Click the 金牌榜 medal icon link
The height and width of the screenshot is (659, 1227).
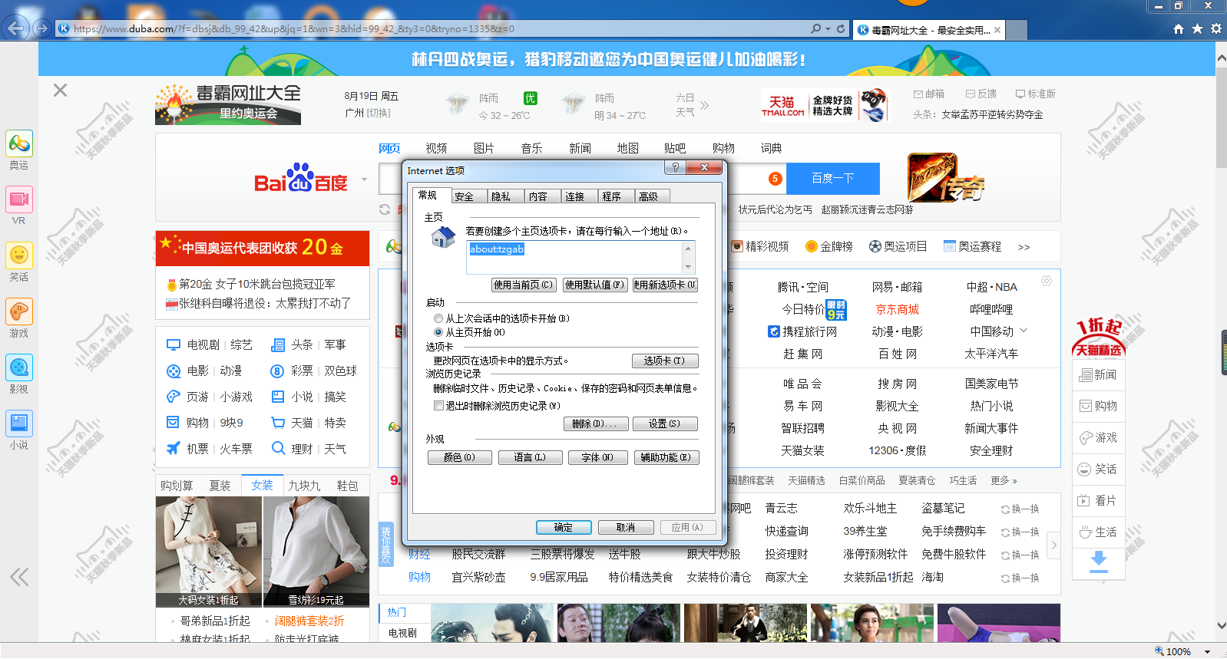point(828,246)
